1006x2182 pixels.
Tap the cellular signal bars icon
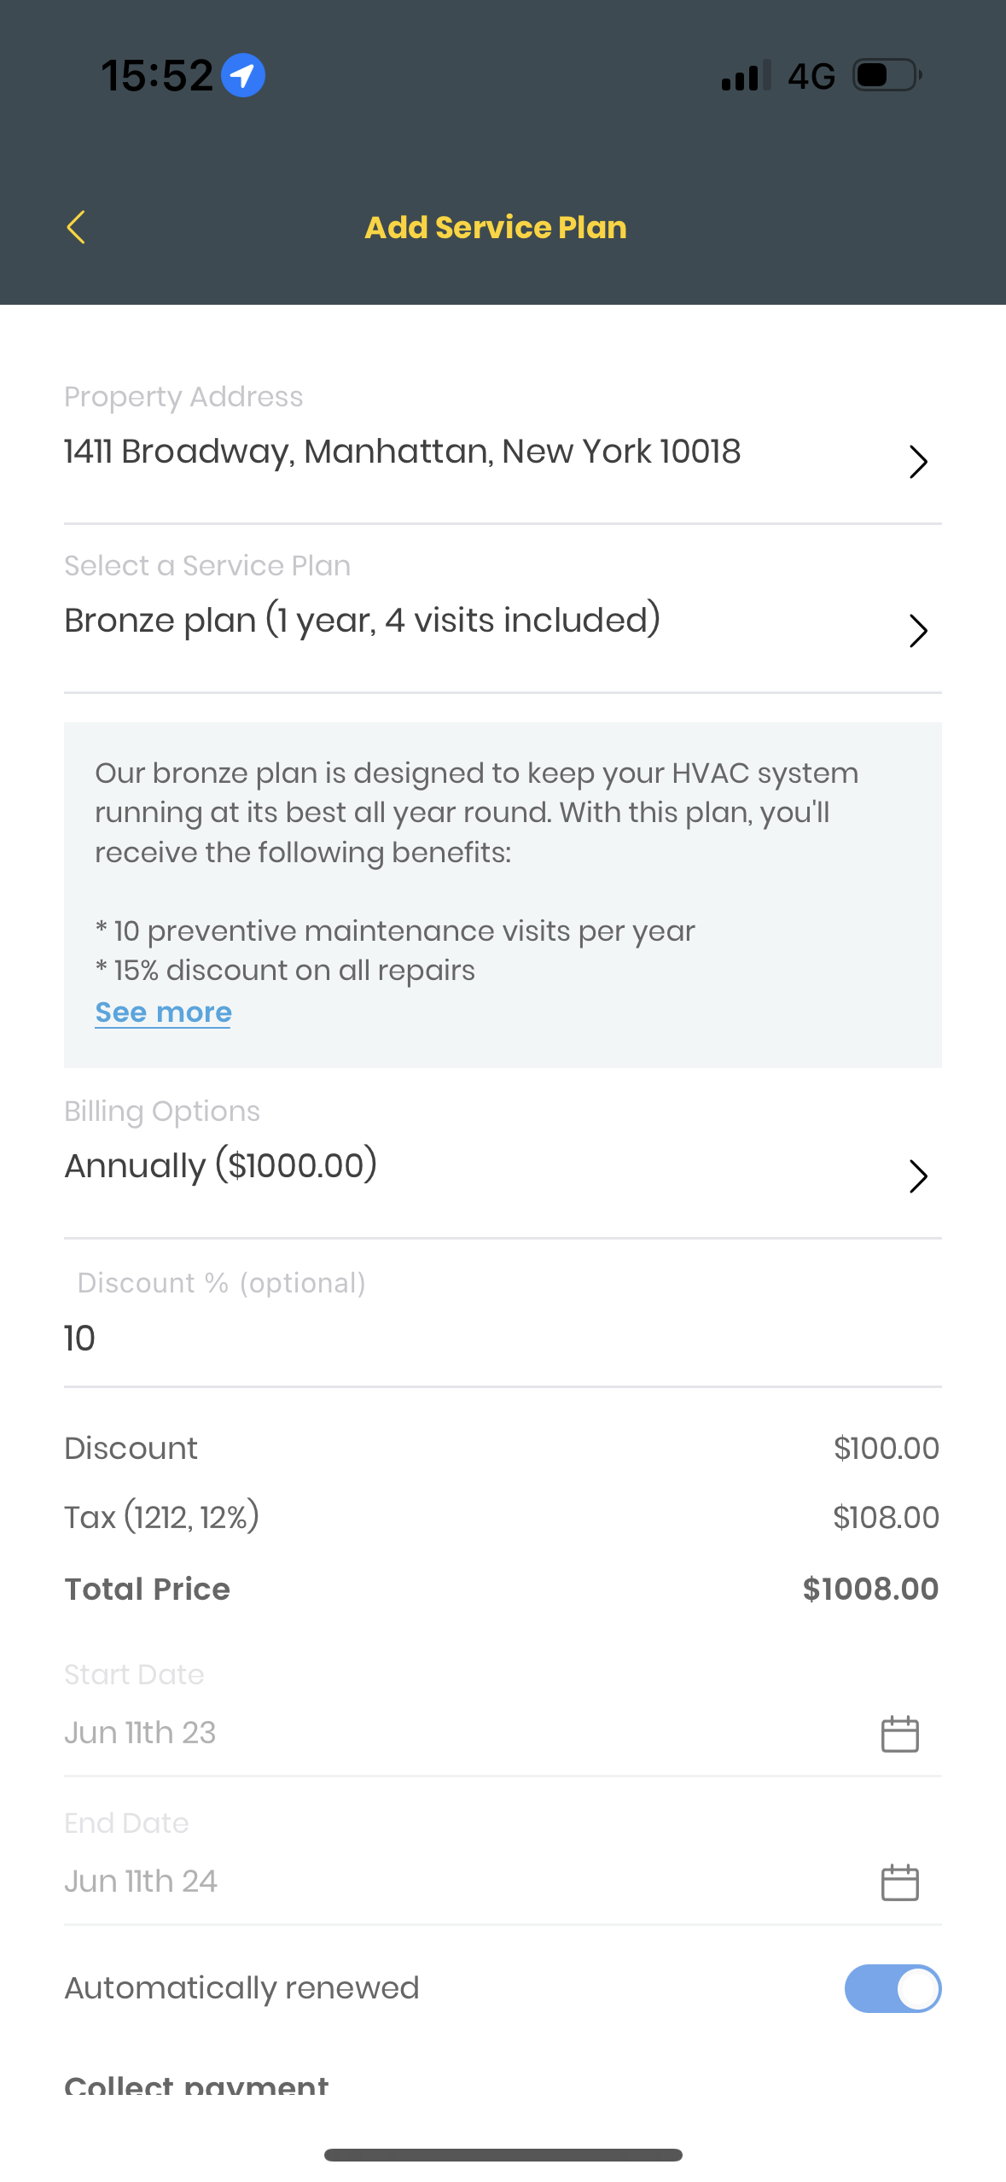click(x=746, y=75)
